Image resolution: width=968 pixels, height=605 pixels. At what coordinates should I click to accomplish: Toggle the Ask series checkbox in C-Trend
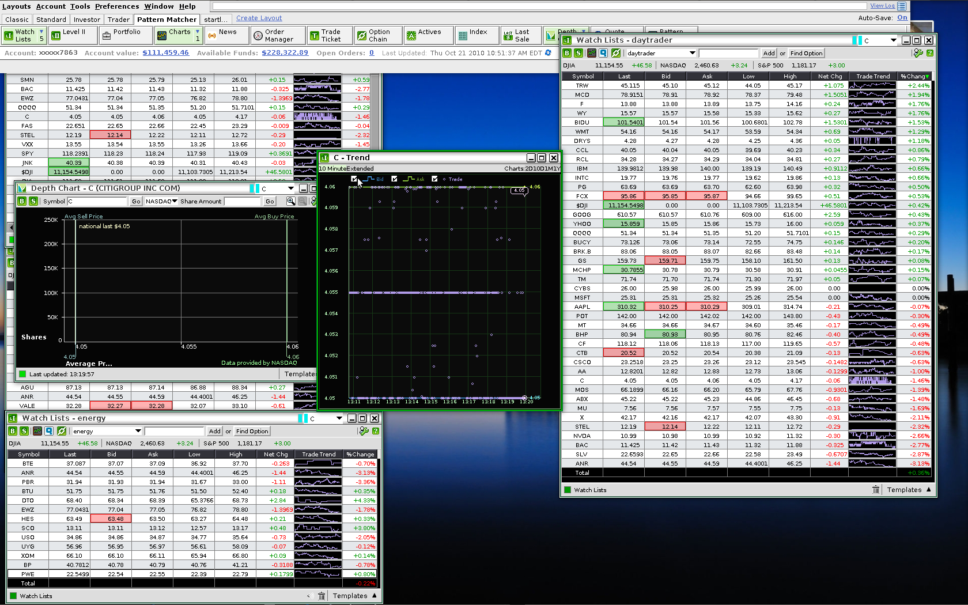coord(394,179)
